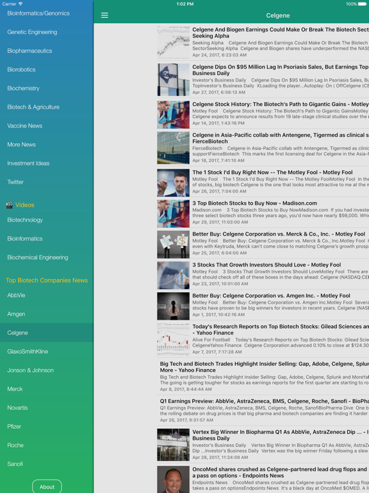Click the 1:02 PM clock
Viewport: 369px width, 493px height.
coord(184,4)
